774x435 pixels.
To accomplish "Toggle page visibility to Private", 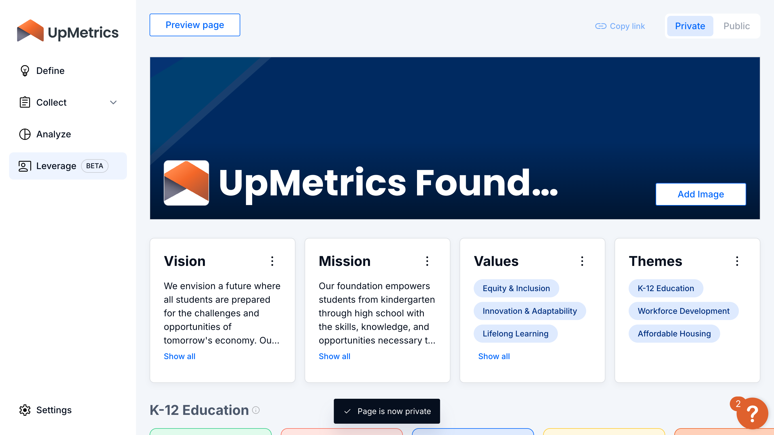I will tap(690, 25).
